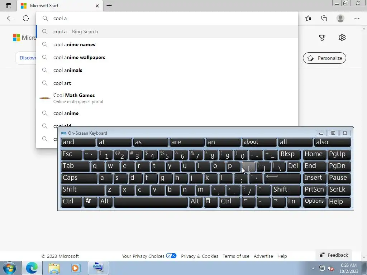Open the Favorites star icon
Viewport: 367px width, 275px height.
click(x=308, y=18)
